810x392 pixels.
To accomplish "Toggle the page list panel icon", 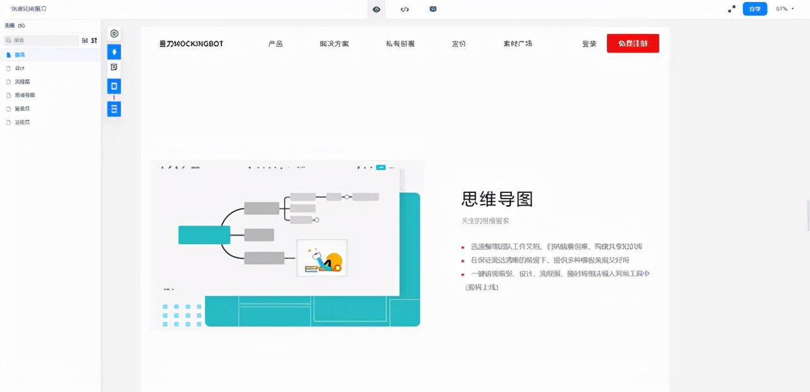I will click(x=114, y=109).
